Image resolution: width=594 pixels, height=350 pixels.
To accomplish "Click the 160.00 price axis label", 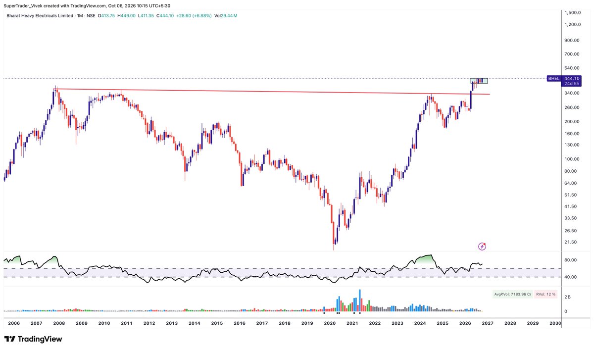I will 572,134.
